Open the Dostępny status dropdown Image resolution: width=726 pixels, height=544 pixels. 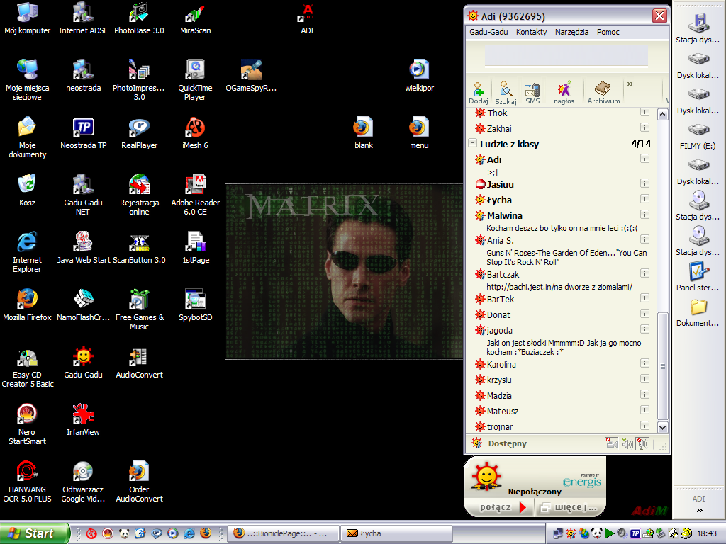coord(506,443)
